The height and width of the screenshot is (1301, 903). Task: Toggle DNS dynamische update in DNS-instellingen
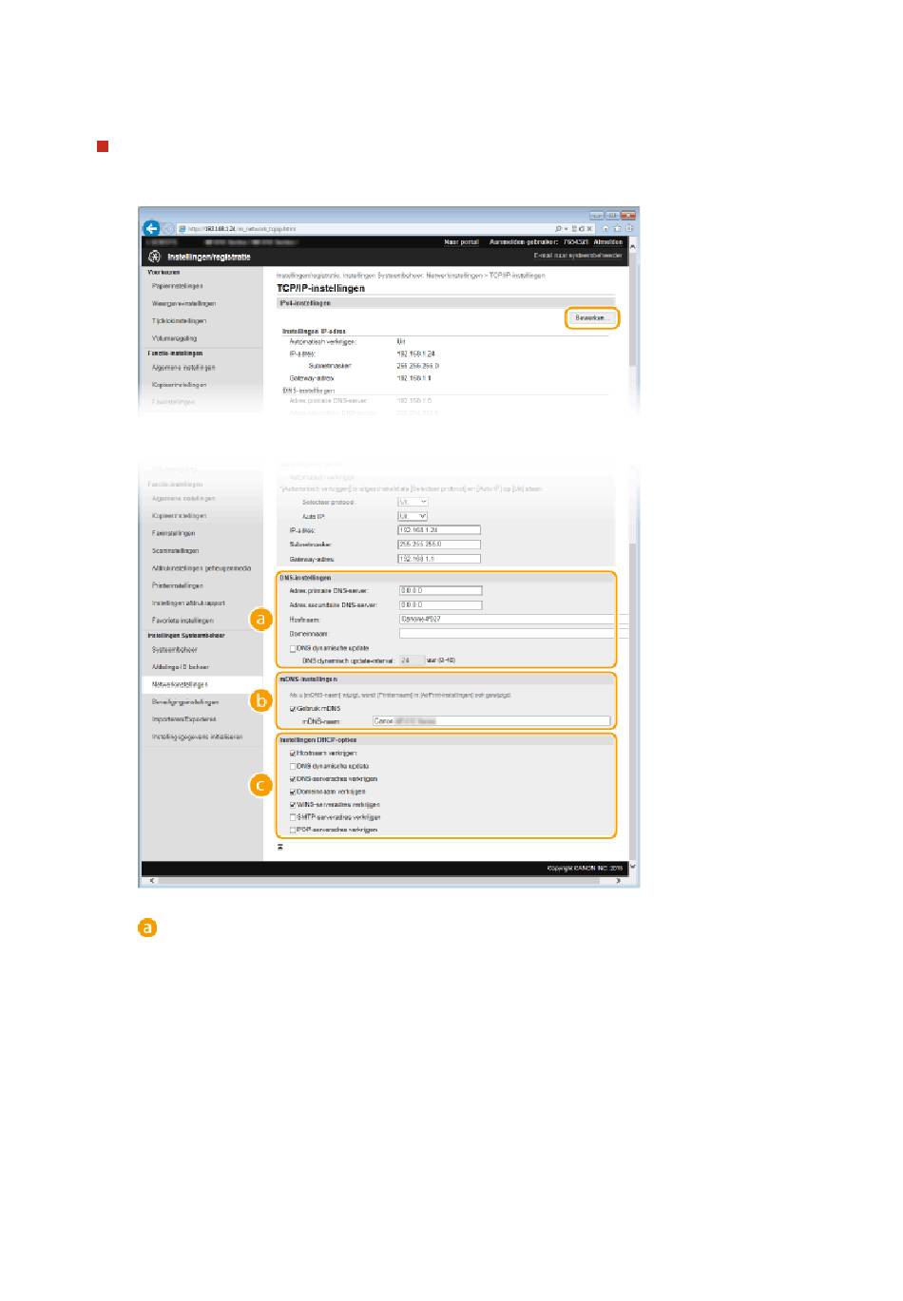pyautogui.click(x=293, y=649)
